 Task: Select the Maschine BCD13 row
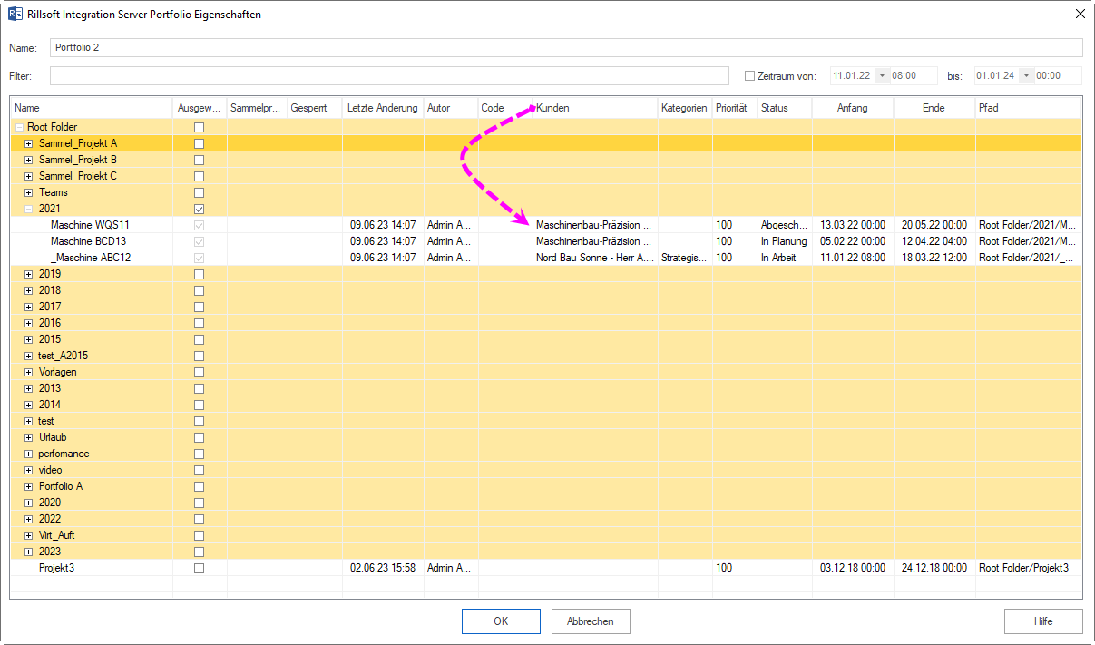545,241
